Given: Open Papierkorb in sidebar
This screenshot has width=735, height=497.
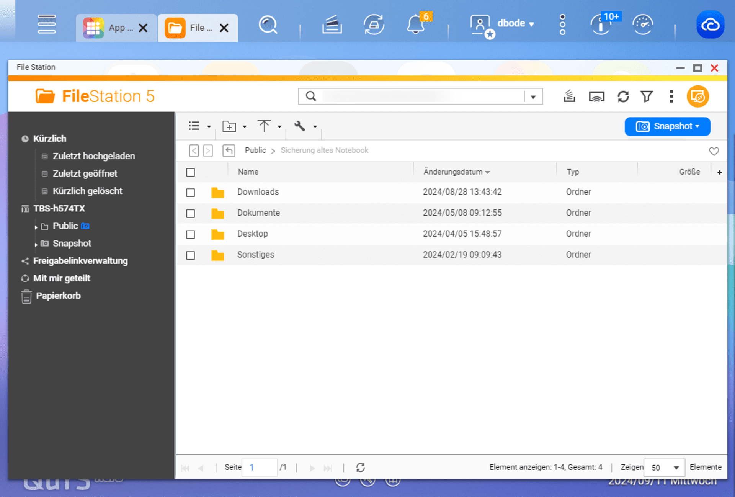Looking at the screenshot, I should click(58, 296).
